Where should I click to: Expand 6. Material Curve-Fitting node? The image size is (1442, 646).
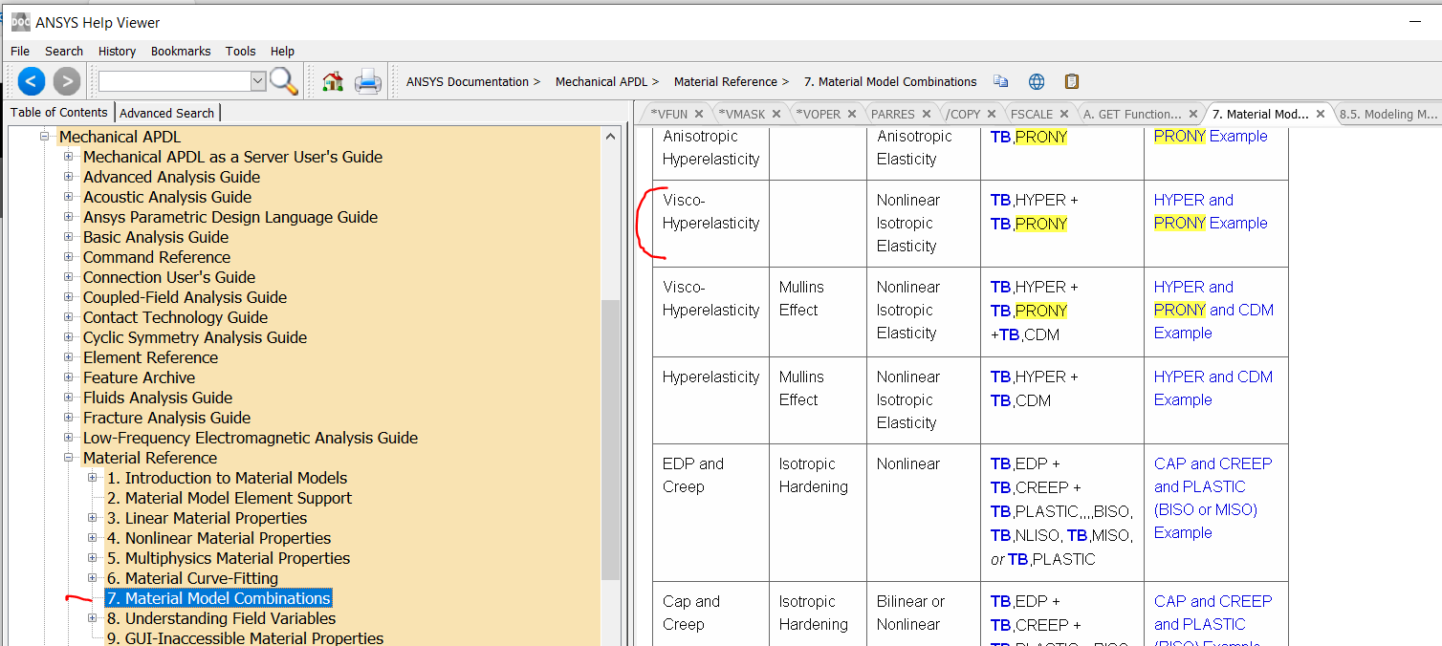coord(92,578)
